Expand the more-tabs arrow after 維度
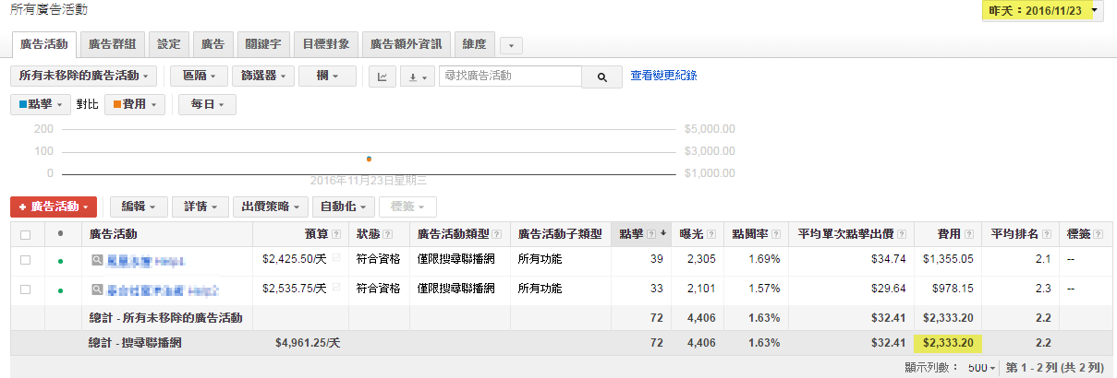1117x378 pixels. pos(511,44)
